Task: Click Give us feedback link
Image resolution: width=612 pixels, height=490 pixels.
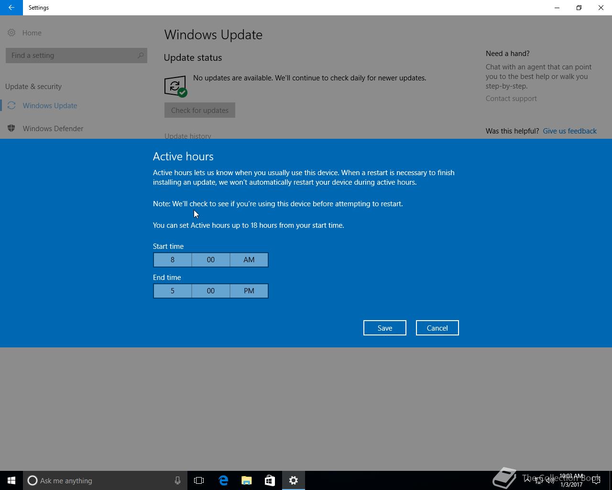Action: point(569,131)
